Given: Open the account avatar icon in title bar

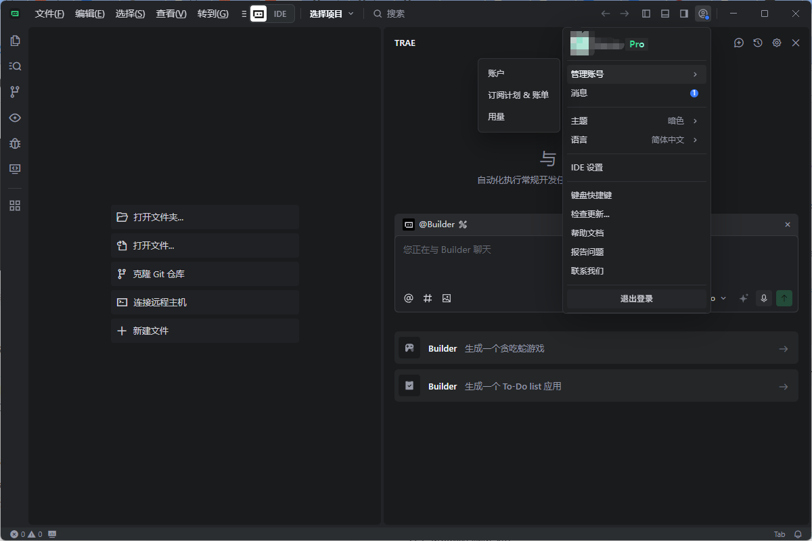Looking at the screenshot, I should (x=703, y=14).
